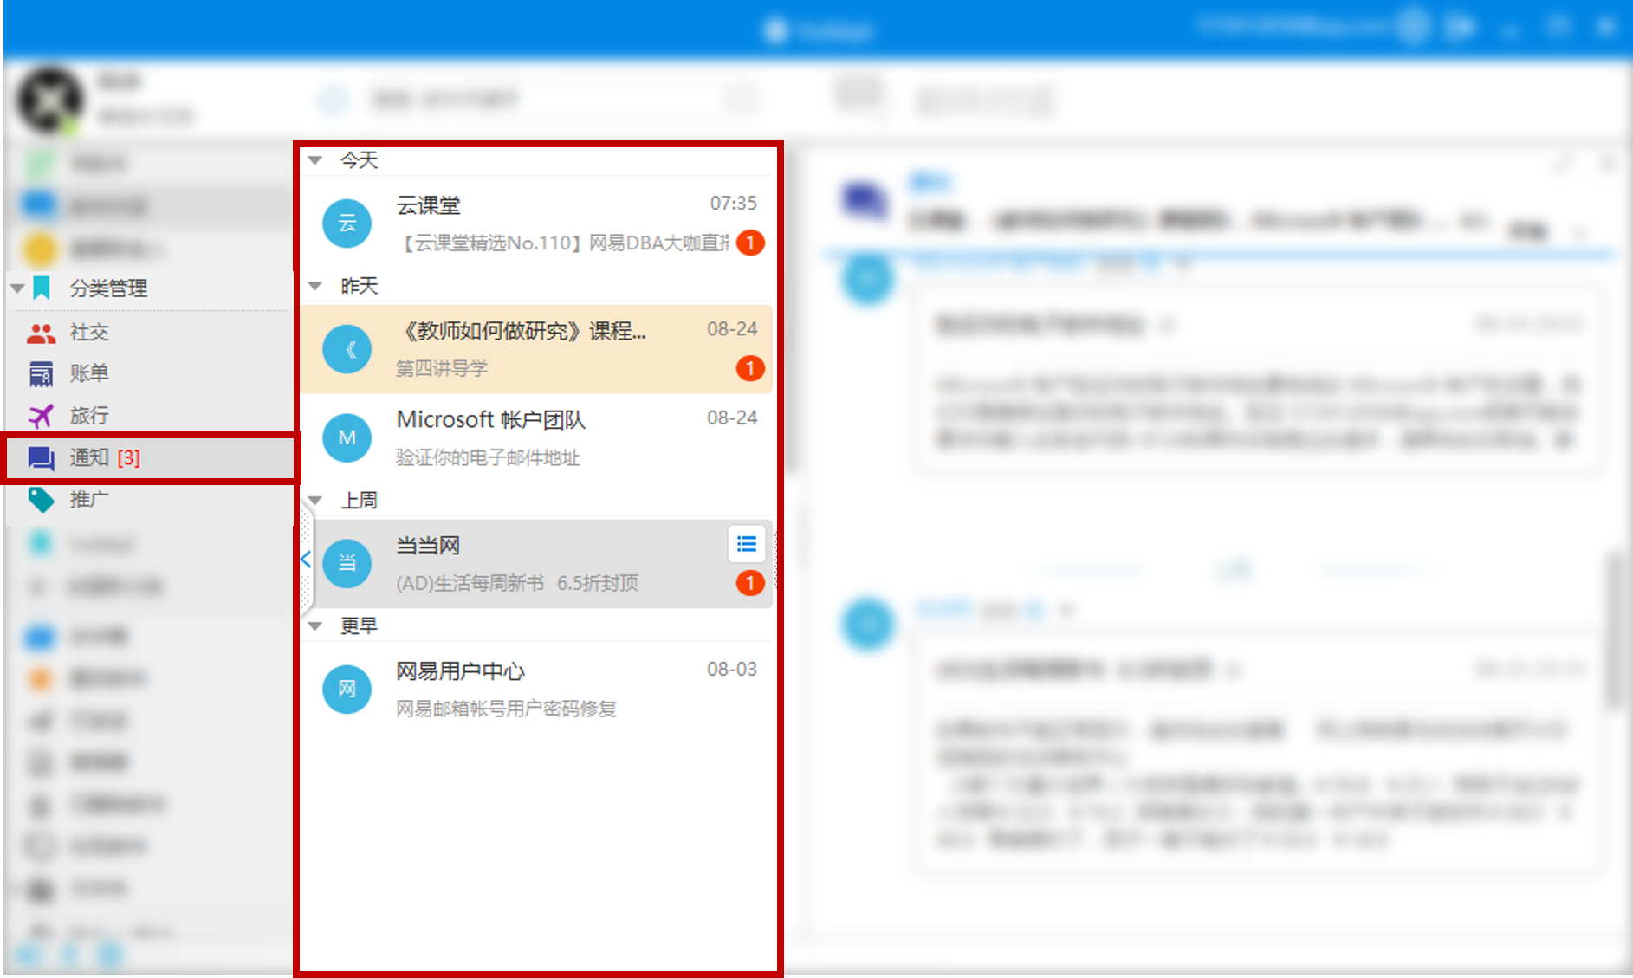Open the 旅行 category

pyautogui.click(x=149, y=416)
